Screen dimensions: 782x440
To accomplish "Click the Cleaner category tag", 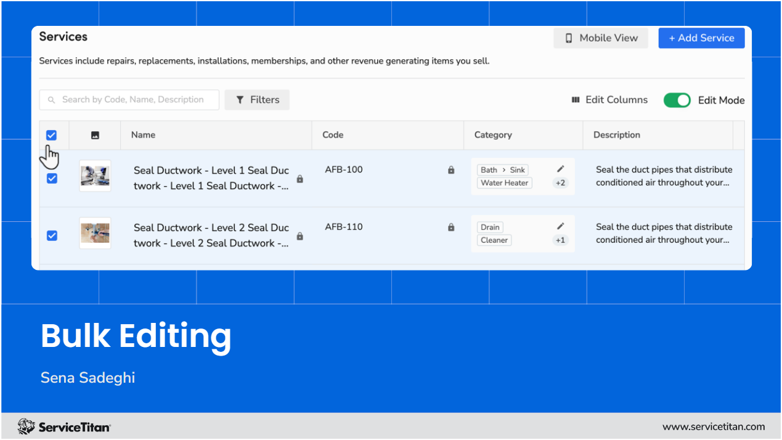I will tap(494, 240).
